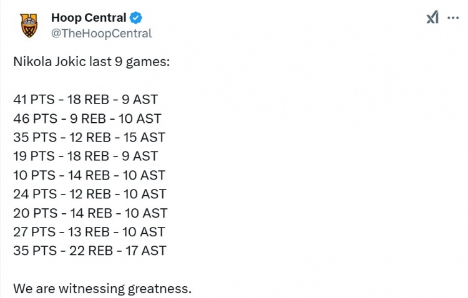Click the Grok icon on the post
The image size is (468, 298).
[x=432, y=17]
